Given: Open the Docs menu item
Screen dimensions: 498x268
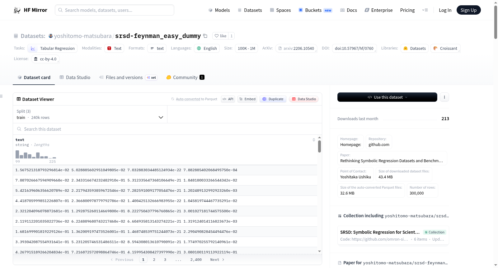Looking at the screenshot, I should tap(349, 10).
